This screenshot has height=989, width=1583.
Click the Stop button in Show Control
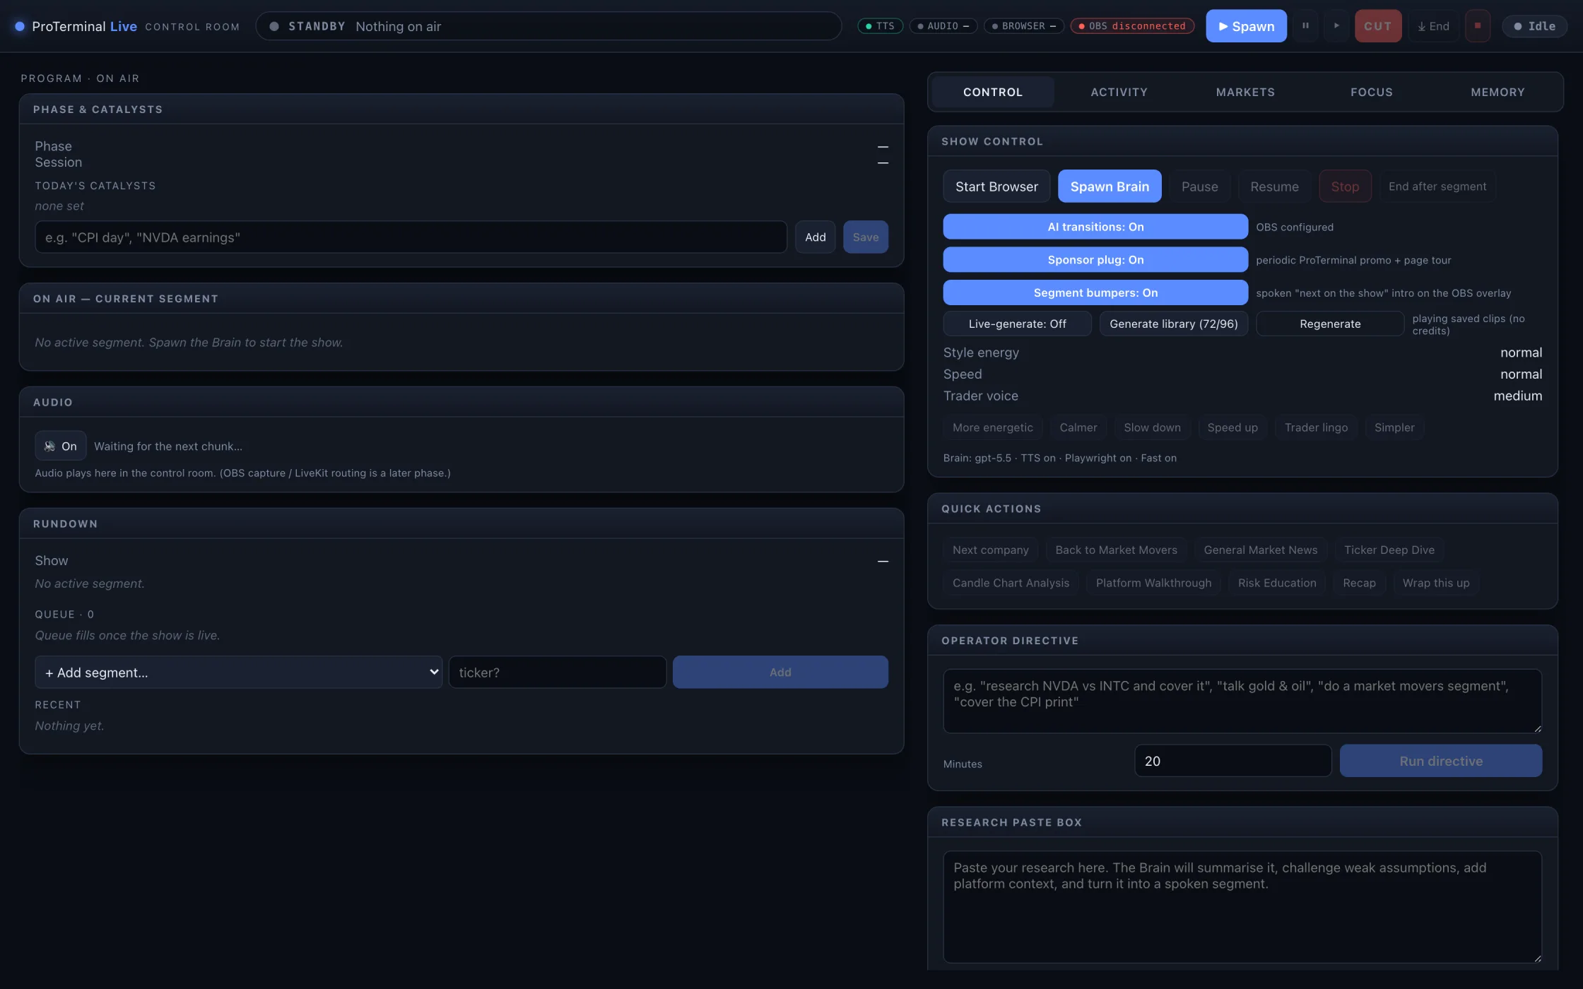point(1345,186)
